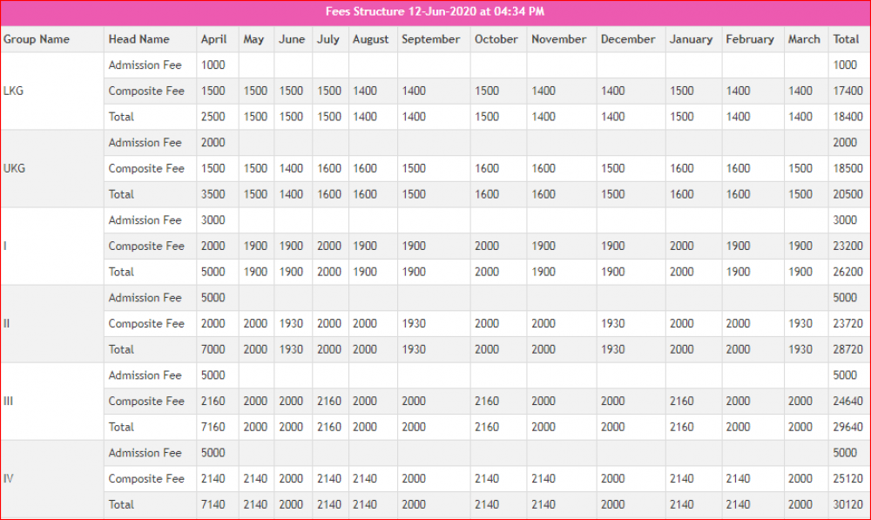Select the April column header
Screen dimensions: 871x520
(213, 39)
